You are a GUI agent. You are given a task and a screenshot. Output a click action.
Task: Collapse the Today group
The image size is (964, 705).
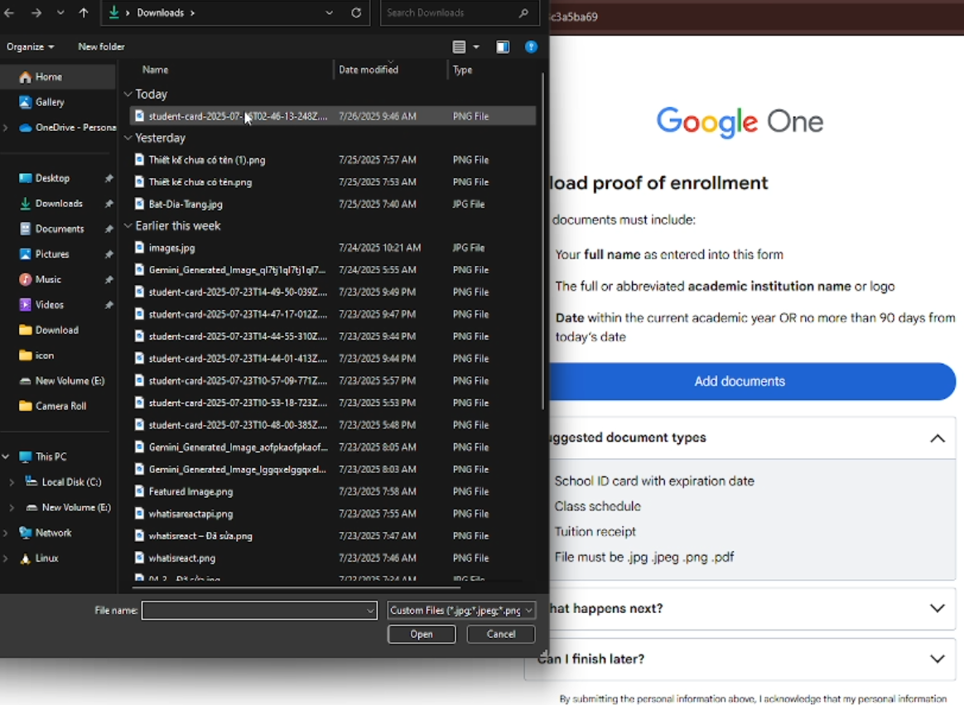[128, 94]
